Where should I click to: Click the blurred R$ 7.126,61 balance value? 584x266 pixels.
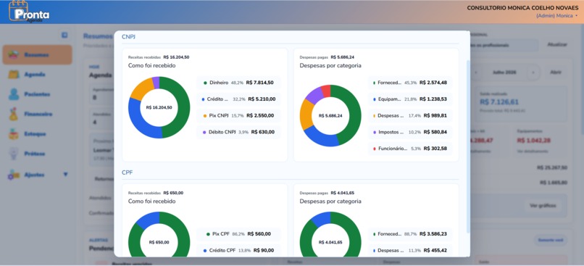[x=499, y=101]
